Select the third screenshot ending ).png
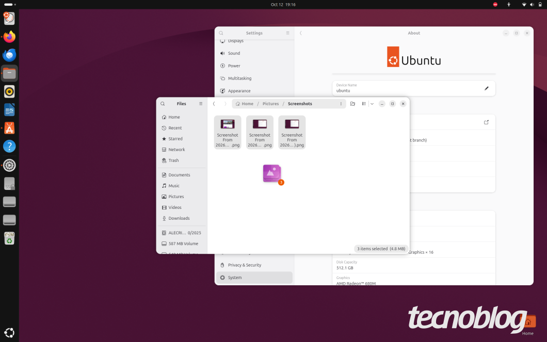 tap(292, 133)
